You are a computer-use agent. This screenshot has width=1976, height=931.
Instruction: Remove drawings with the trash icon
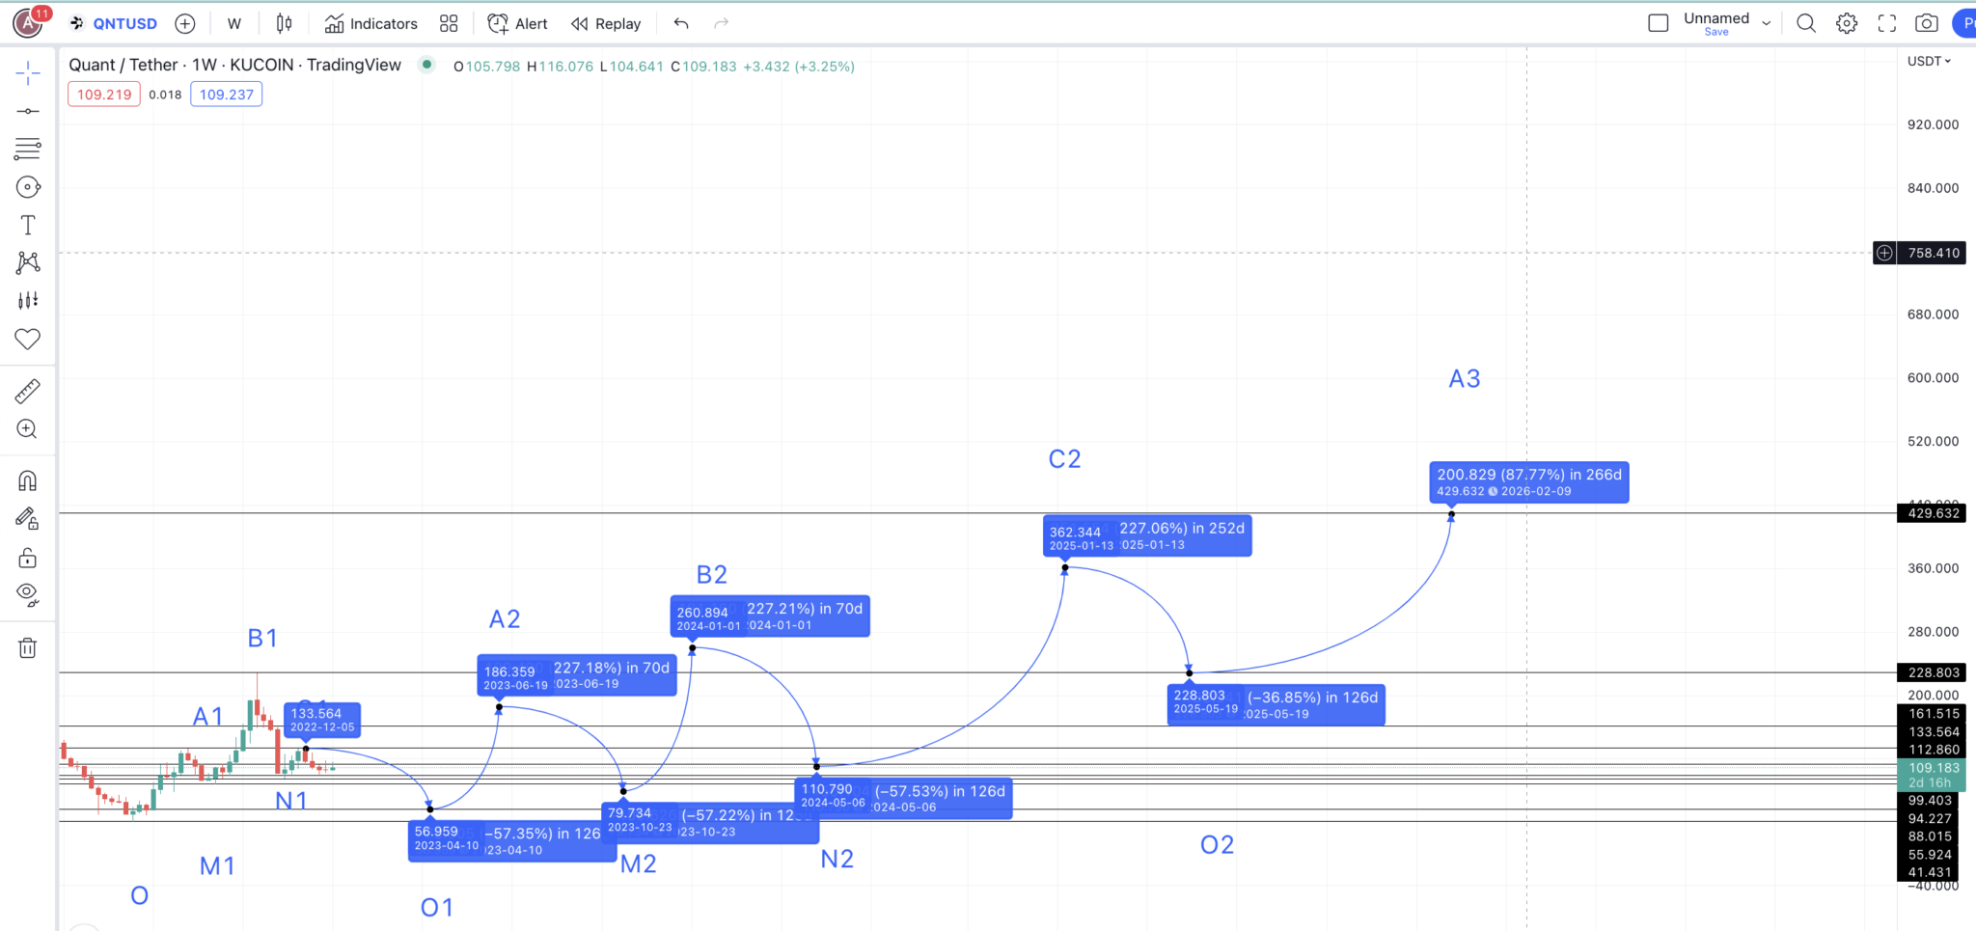28,648
